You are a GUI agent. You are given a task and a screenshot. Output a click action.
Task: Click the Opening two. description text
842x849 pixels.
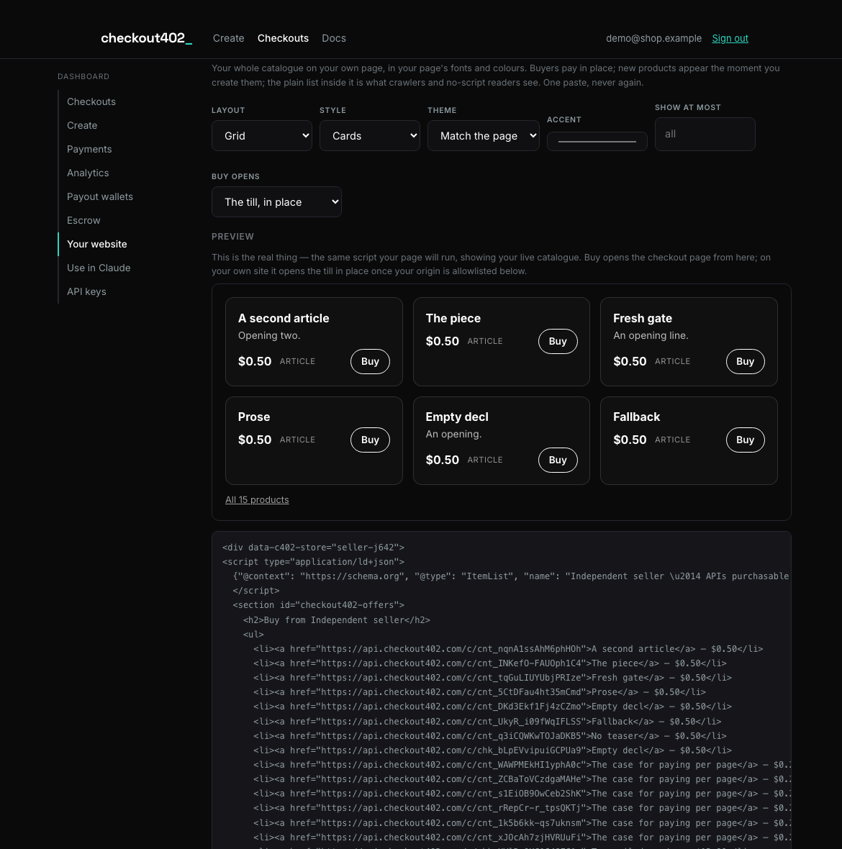pos(269,336)
